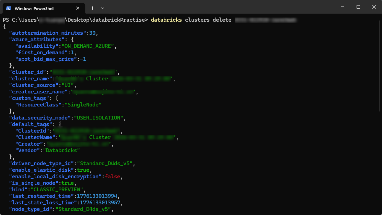Click the "ON_DEMAND_AZURE" availability value
The height and width of the screenshot is (215, 382).
[88, 46]
